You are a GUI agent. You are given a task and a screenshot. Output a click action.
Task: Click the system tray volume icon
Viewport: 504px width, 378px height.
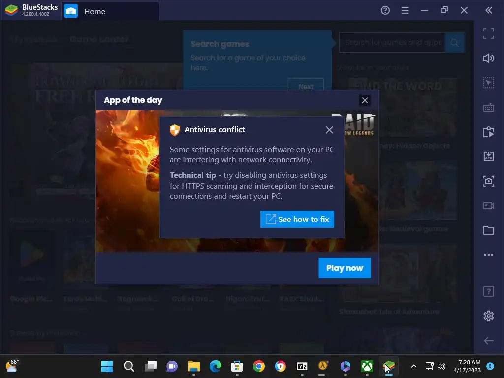tap(441, 366)
